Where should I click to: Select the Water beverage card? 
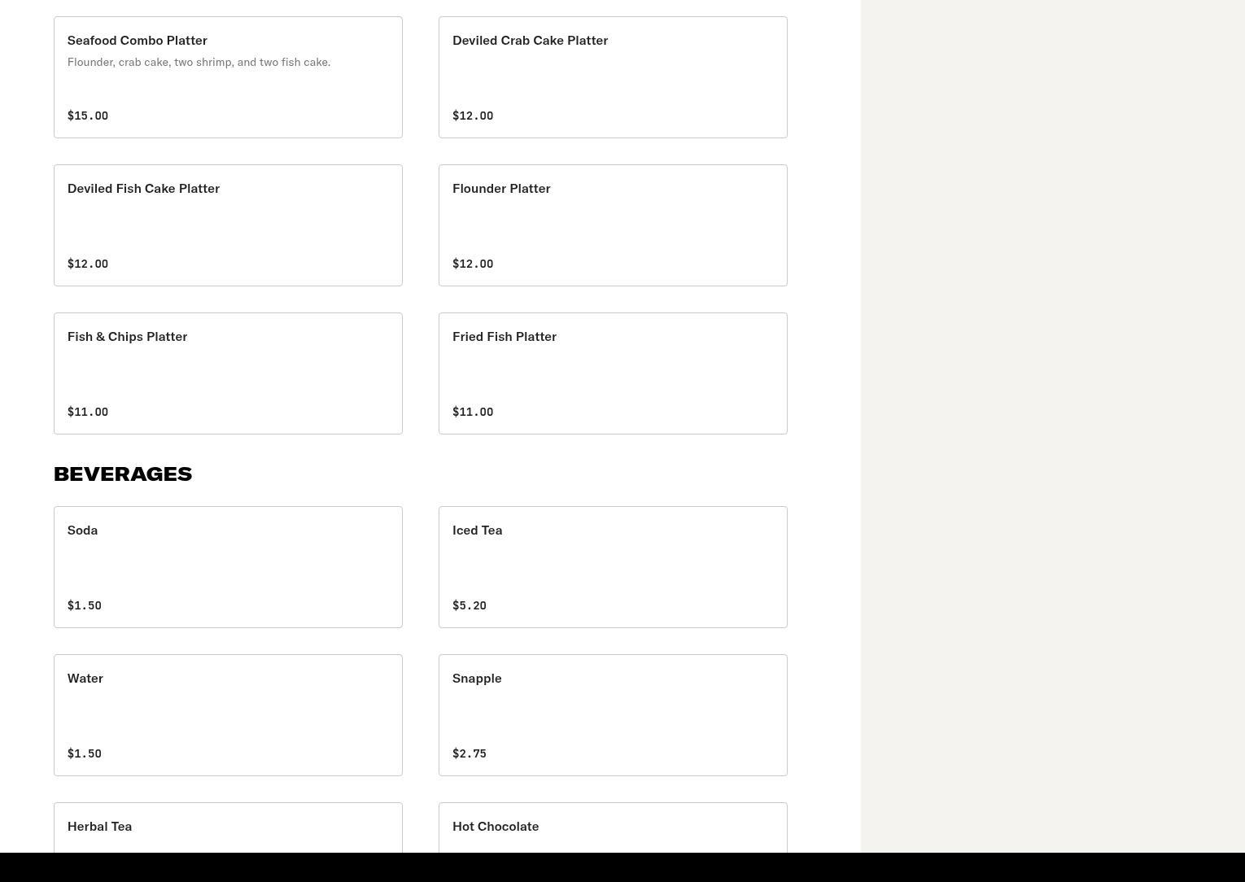point(228,715)
